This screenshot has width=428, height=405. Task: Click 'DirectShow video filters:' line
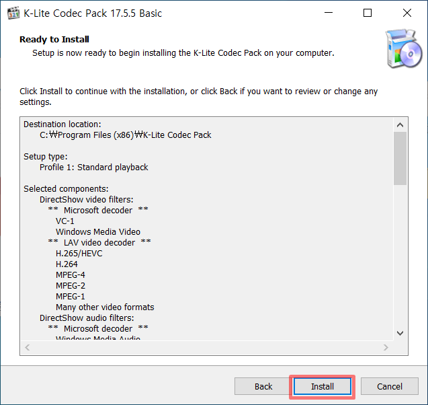click(x=86, y=200)
